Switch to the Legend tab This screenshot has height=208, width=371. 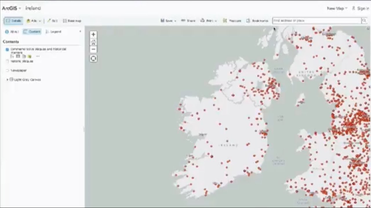[x=54, y=32]
